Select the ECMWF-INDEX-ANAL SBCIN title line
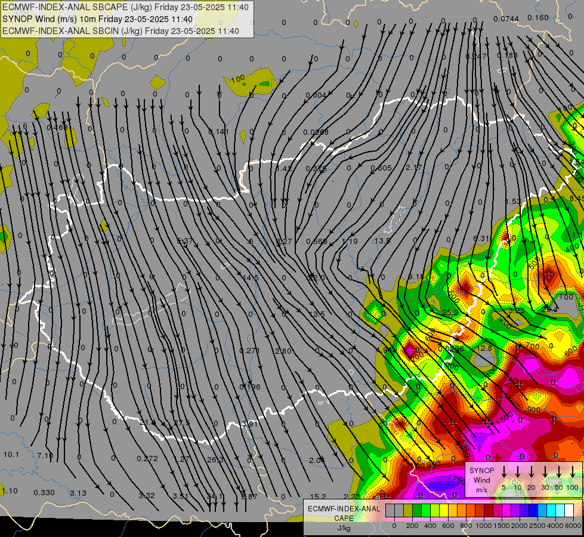Viewport: 584px width, 537px height. [120, 31]
